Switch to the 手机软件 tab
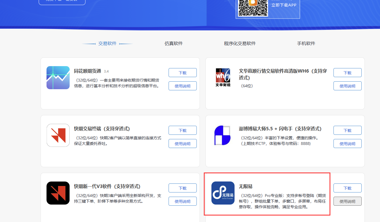 pos(306,44)
